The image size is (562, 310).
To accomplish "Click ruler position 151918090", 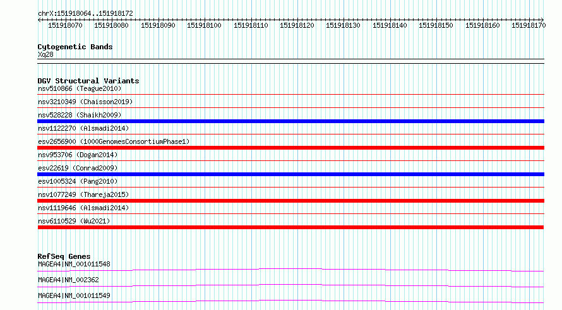I will (x=158, y=25).
